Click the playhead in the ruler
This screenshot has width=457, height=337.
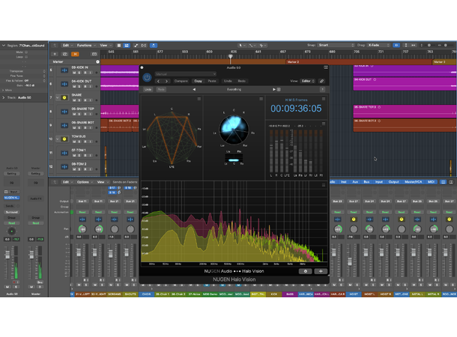(x=230, y=56)
